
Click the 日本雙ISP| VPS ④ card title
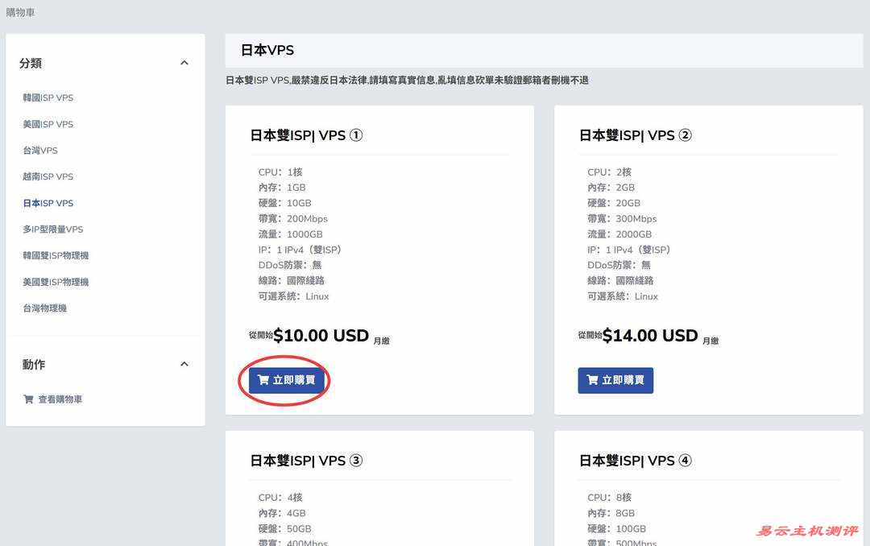click(635, 461)
